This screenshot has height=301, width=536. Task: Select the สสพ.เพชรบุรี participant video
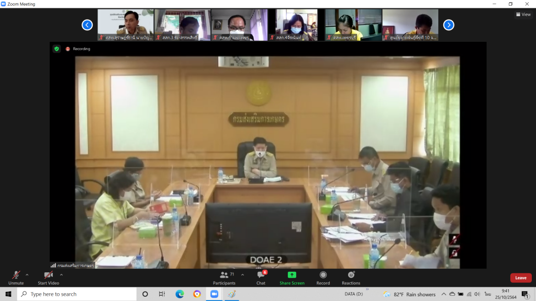353,25
